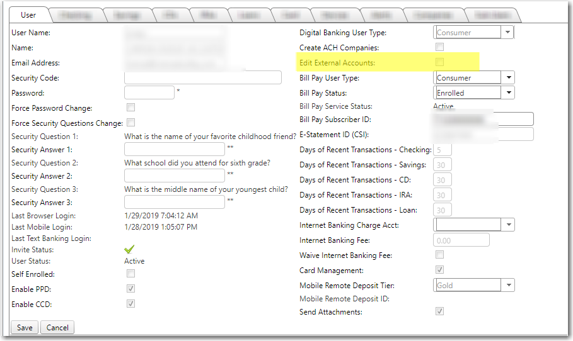Screen dimensions: 573x341
Task: Expand Internet Banking Charge Acct dropdown
Action: [508, 225]
